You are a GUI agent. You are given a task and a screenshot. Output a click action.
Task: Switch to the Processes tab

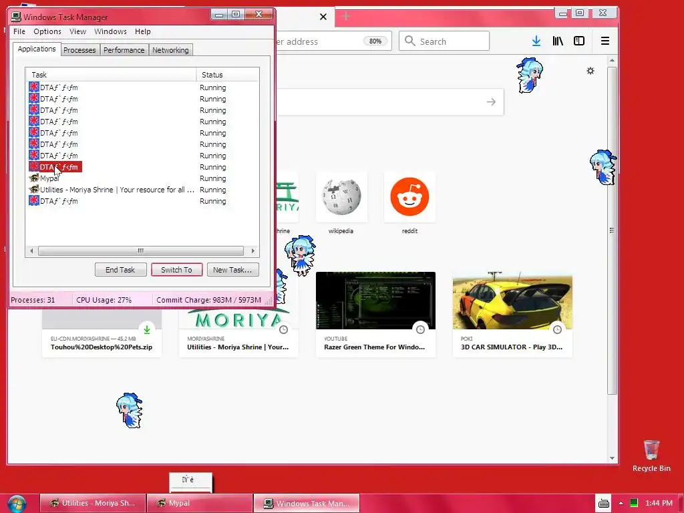pos(79,50)
